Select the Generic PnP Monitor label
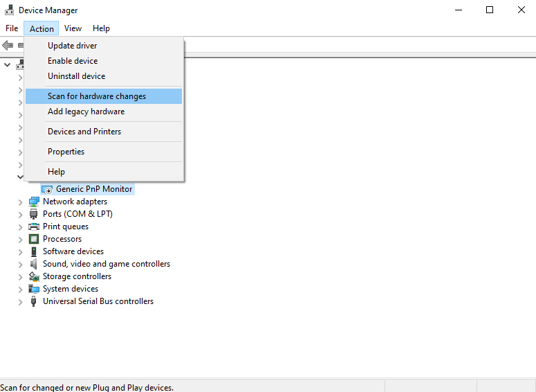This screenshot has height=392, width=536. coord(94,189)
